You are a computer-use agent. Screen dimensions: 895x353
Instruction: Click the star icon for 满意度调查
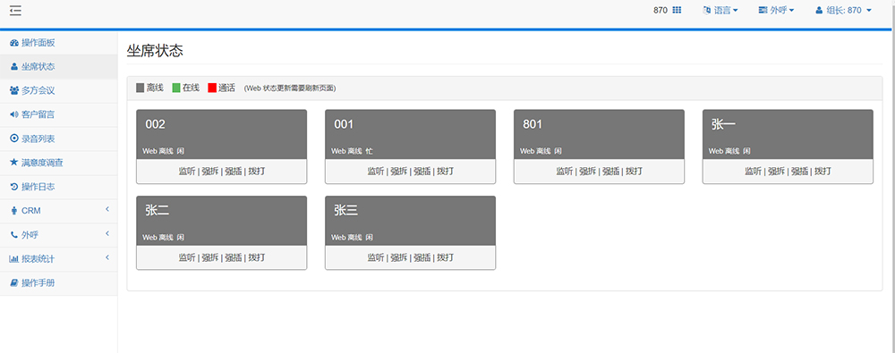coord(14,163)
